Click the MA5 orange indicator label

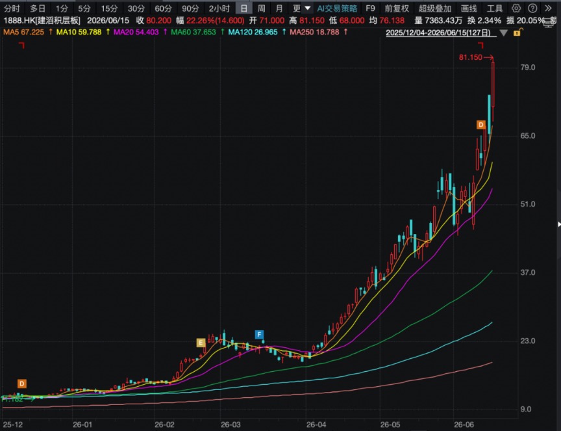[x=23, y=33]
